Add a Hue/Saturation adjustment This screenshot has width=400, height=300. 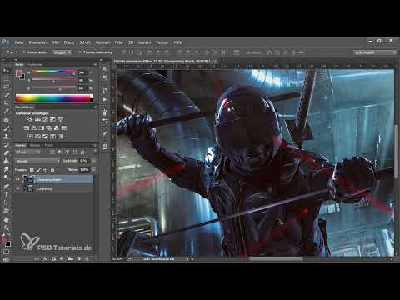[27, 128]
